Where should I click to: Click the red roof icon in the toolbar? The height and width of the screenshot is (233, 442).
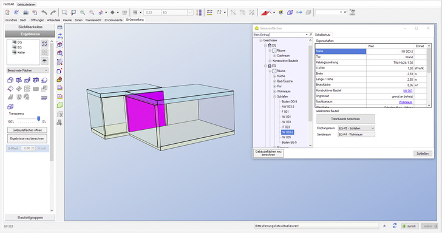pos(266,12)
